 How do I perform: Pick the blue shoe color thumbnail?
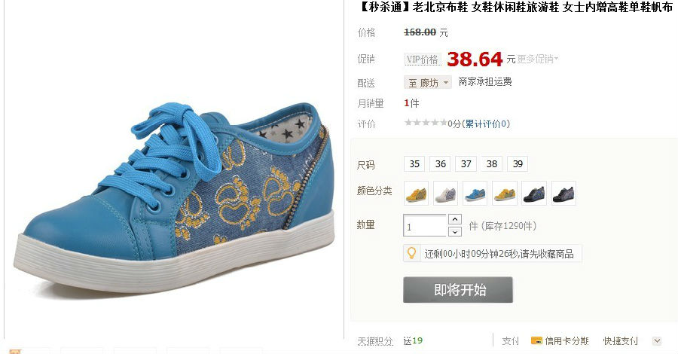tap(475, 193)
